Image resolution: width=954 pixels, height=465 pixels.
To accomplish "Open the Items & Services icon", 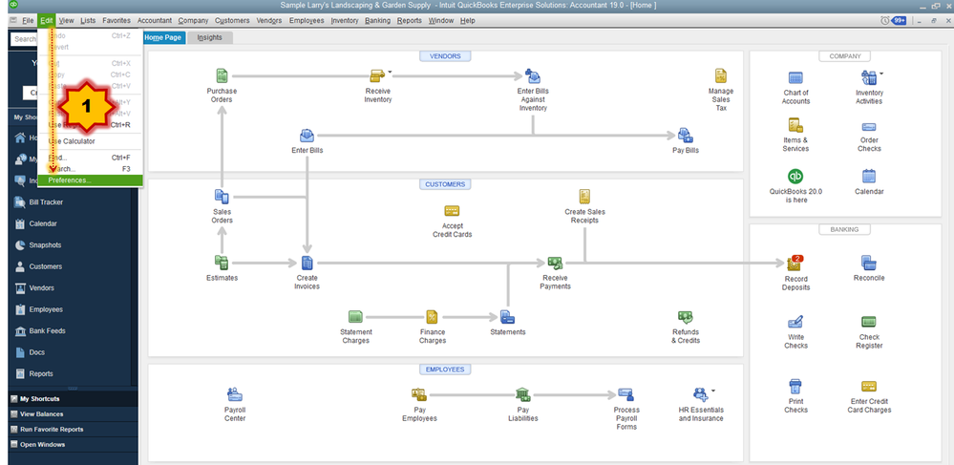I will (795, 125).
